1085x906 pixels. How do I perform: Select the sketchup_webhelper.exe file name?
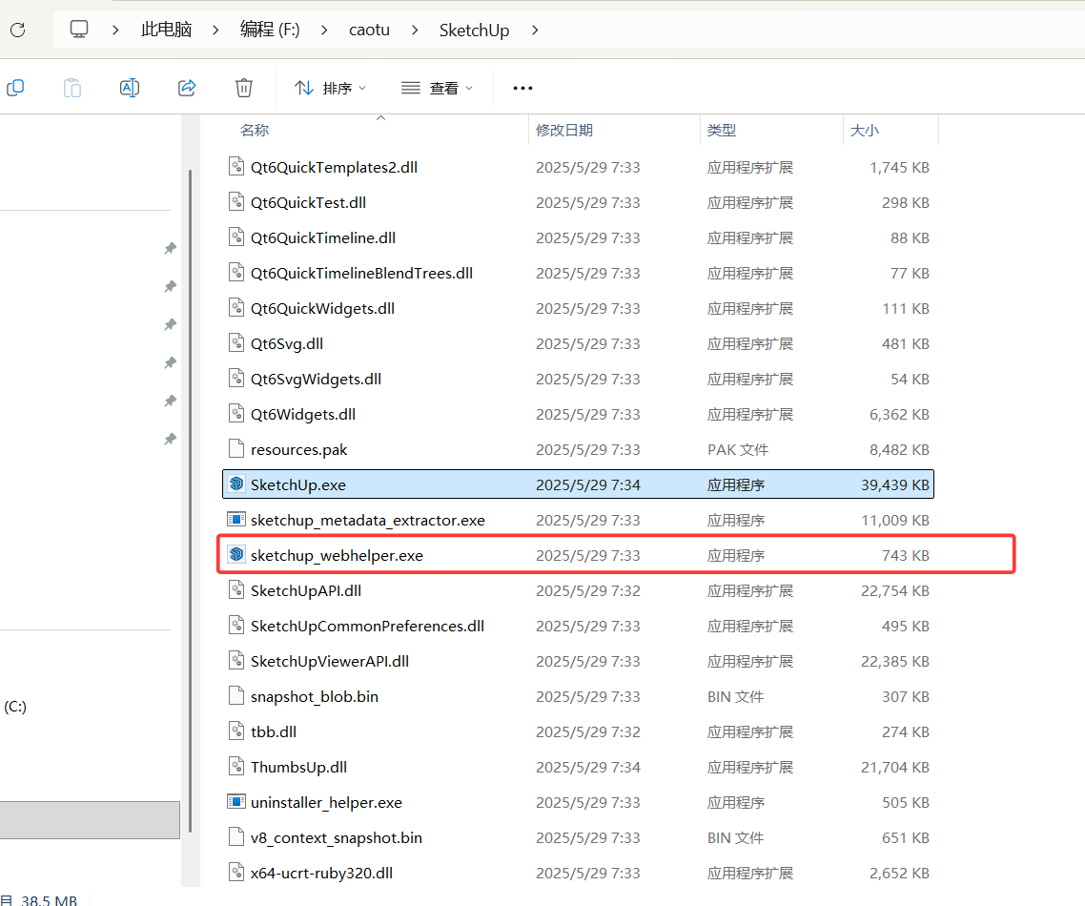click(337, 556)
